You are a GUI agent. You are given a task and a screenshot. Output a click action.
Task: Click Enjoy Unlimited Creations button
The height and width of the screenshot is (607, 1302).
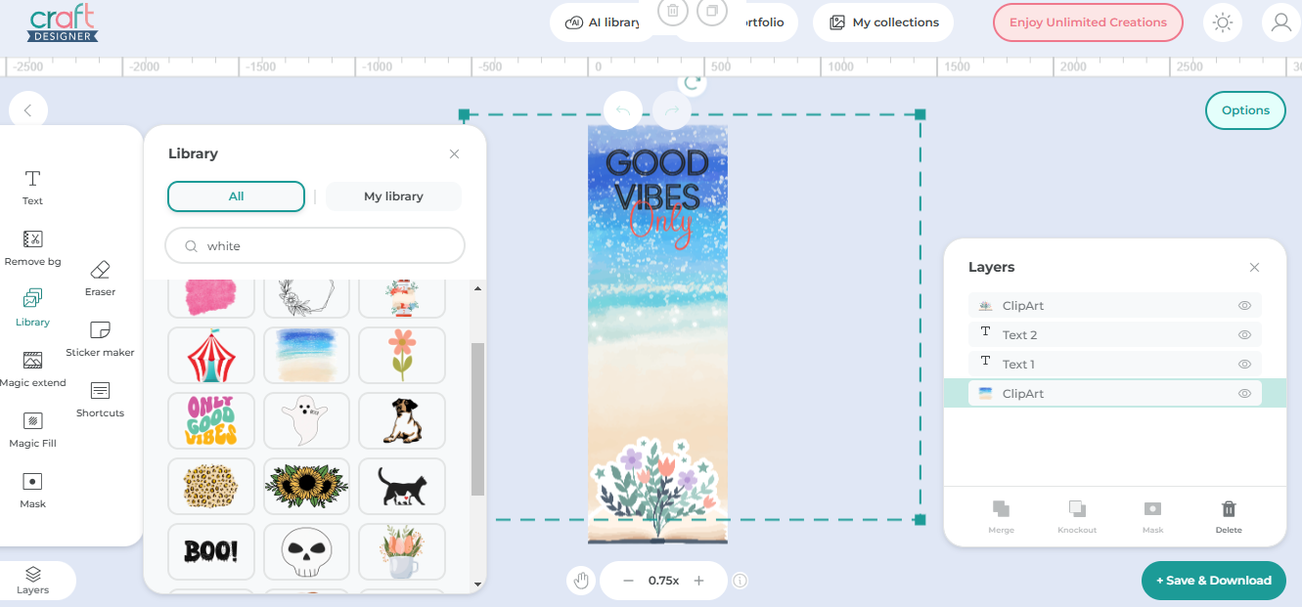click(1088, 22)
